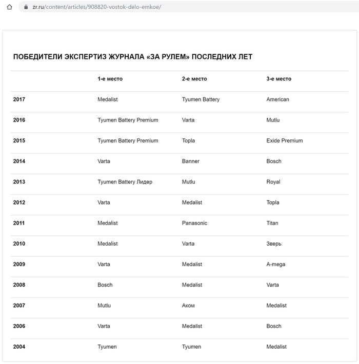
Task: Click the 2017 winner Medalist cell
Action: click(x=108, y=99)
